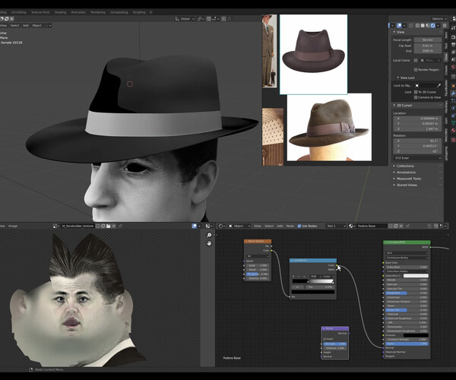This screenshot has width=456, height=380.
Task: Open the Add menu in shader editor header
Action: click(280, 226)
